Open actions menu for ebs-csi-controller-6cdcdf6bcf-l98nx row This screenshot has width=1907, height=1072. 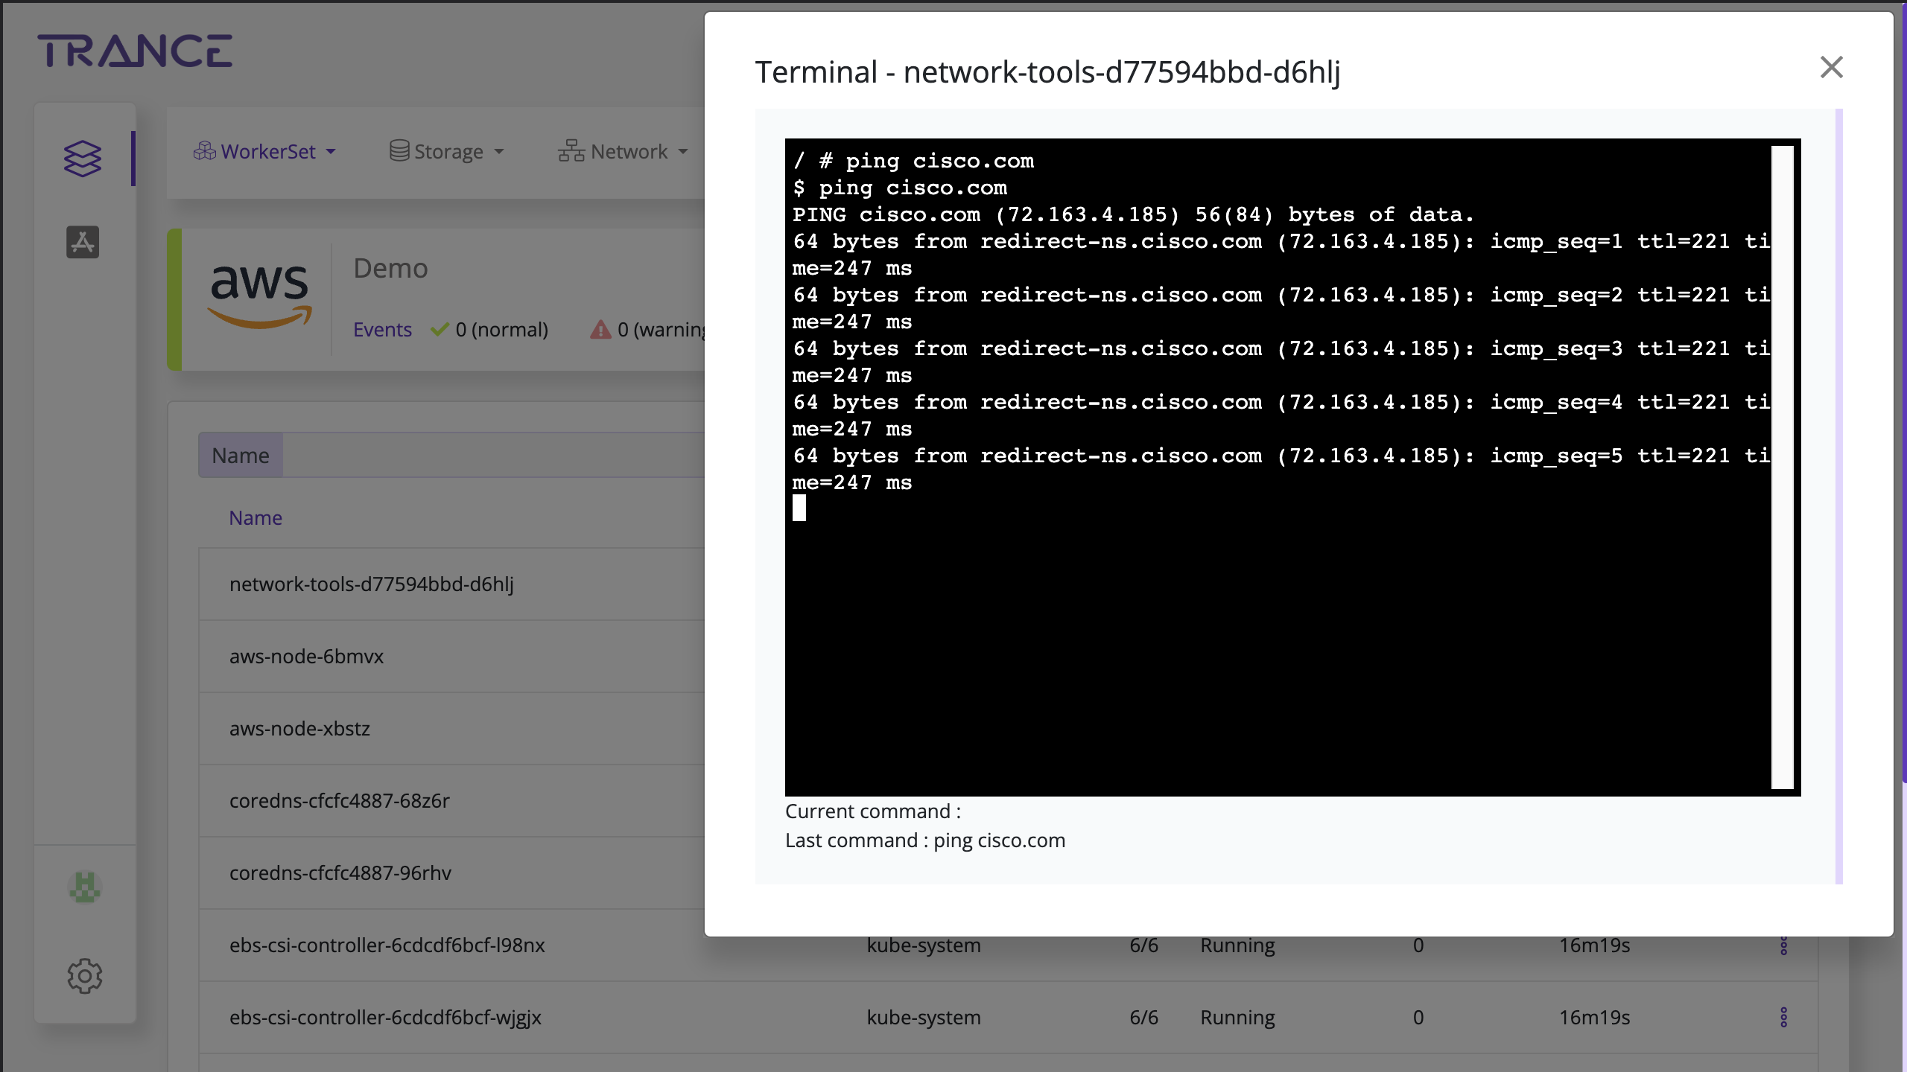[1783, 947]
